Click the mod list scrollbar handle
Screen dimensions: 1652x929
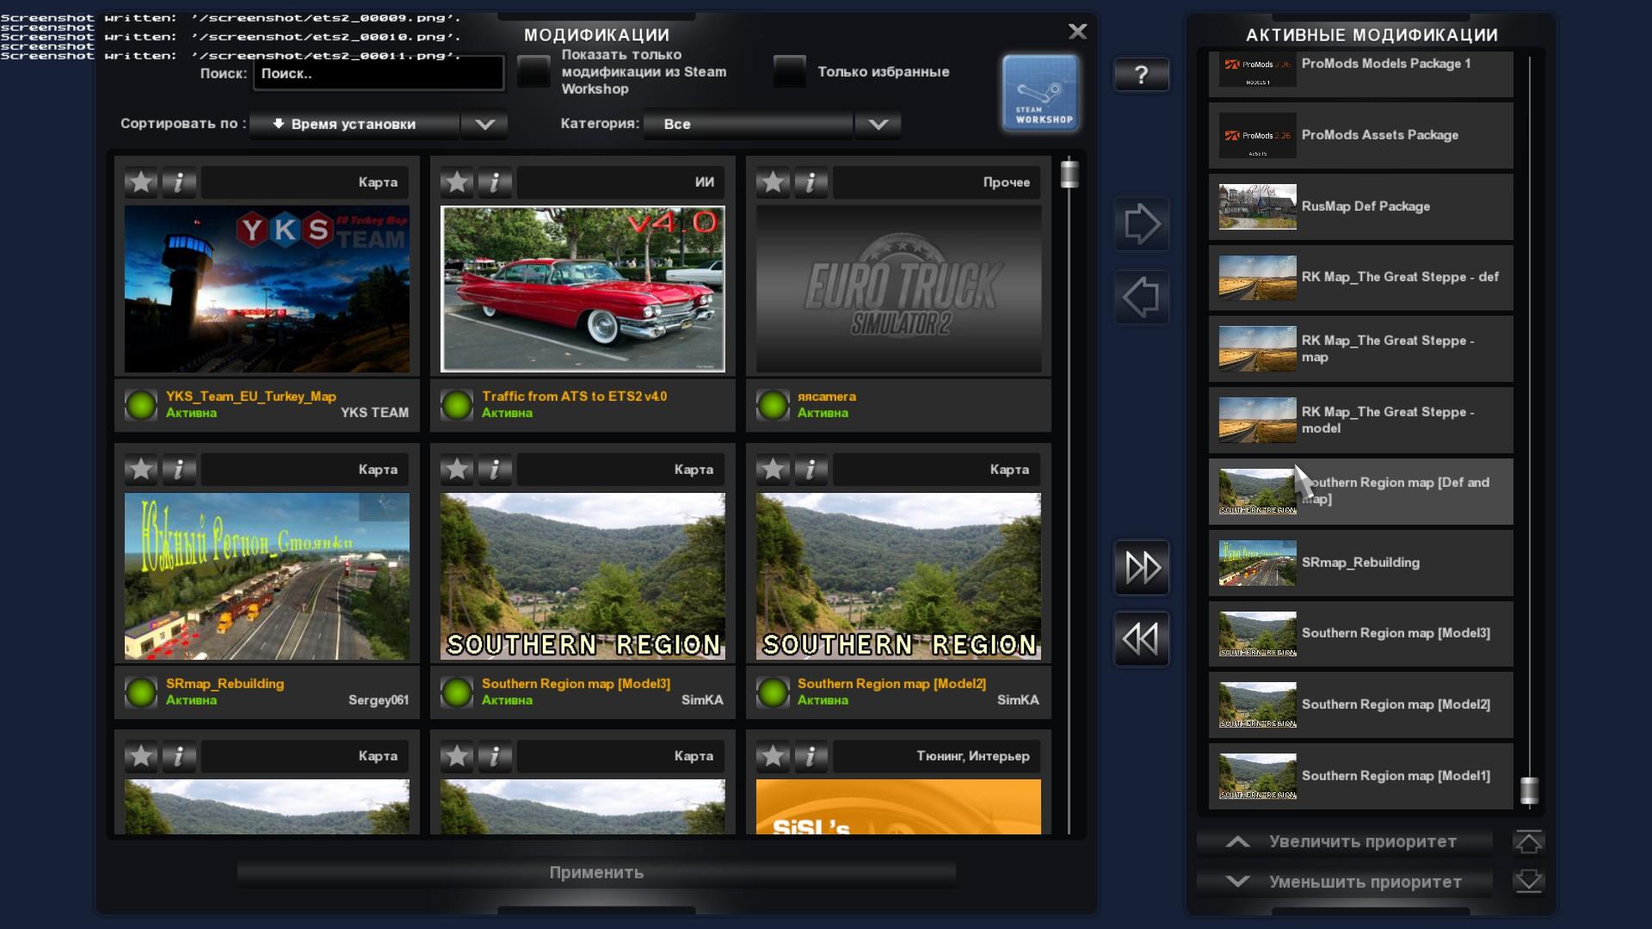point(1069,174)
